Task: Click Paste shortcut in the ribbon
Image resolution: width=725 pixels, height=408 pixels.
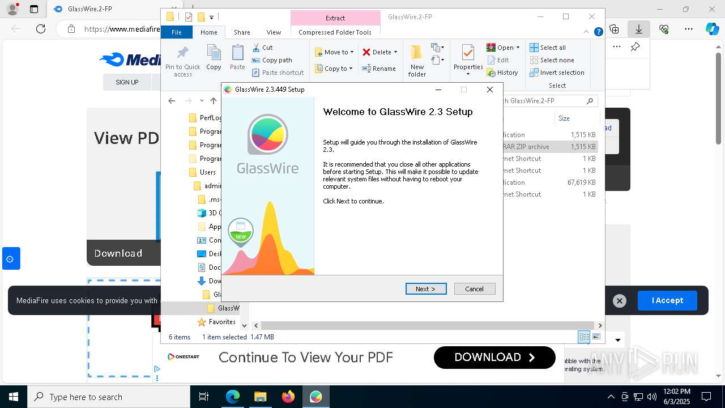Action: tap(278, 73)
